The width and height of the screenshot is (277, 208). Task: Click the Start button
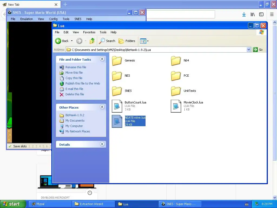pos(13,204)
